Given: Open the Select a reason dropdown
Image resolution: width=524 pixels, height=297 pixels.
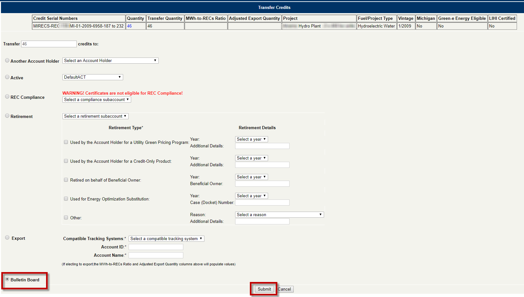Looking at the screenshot, I should 279,215.
